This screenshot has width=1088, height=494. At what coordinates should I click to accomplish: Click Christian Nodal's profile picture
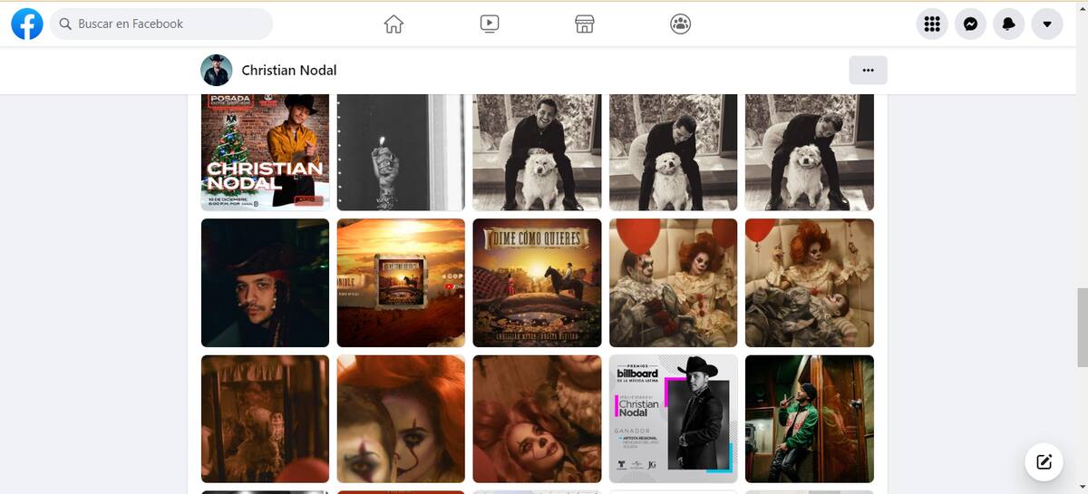tap(217, 71)
